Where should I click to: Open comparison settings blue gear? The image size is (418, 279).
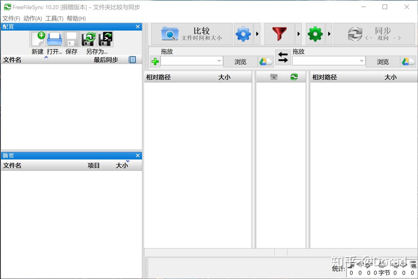coord(243,34)
